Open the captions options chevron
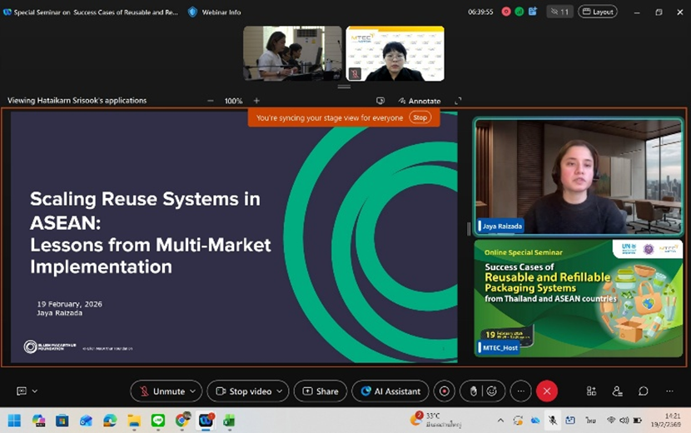This screenshot has height=433, width=691. [35, 391]
